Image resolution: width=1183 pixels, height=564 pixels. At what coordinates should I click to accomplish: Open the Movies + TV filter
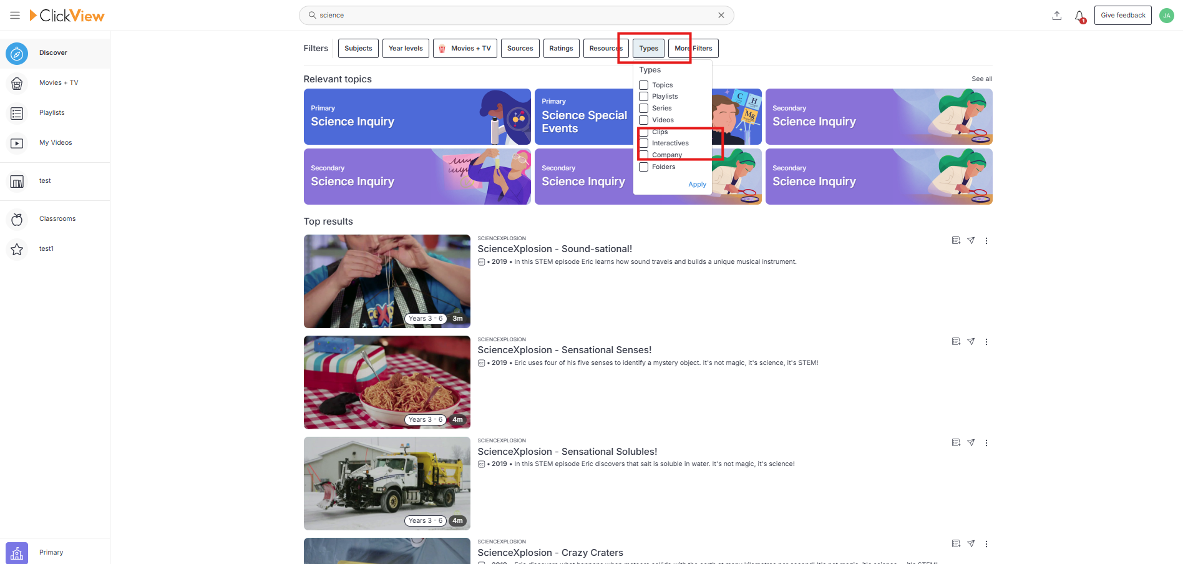point(465,48)
